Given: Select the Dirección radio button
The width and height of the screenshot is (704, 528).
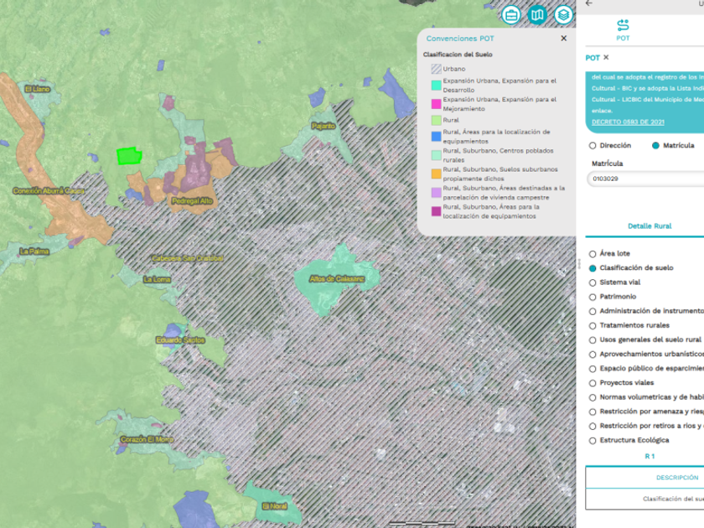Looking at the screenshot, I should [x=593, y=146].
